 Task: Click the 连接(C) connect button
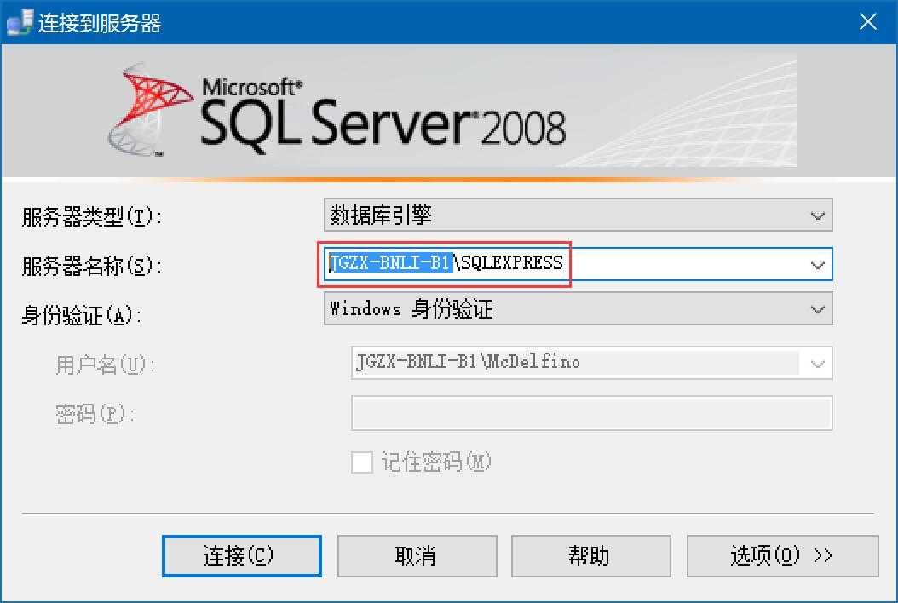point(242,555)
